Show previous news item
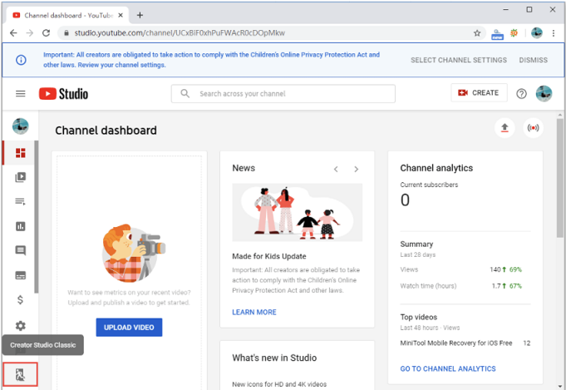566x390 pixels. coord(336,169)
